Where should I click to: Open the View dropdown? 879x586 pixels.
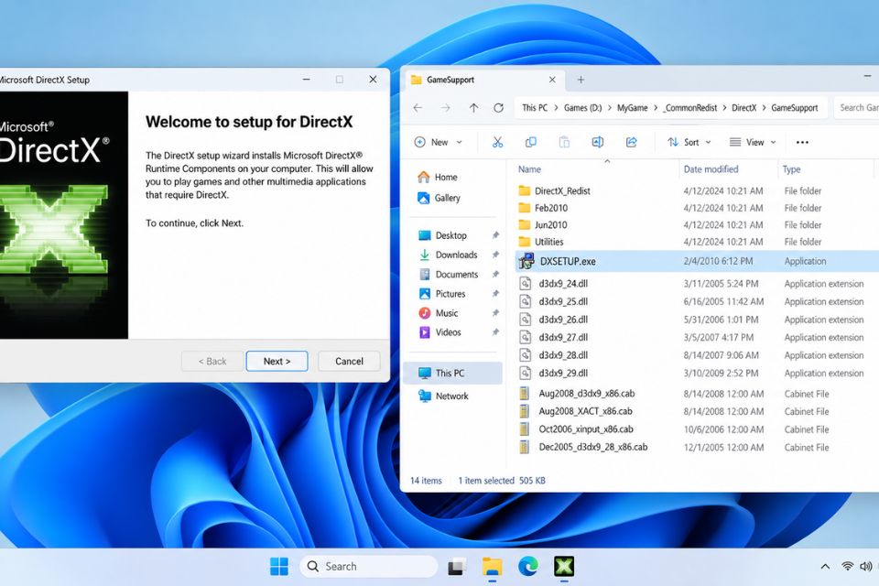click(x=753, y=143)
